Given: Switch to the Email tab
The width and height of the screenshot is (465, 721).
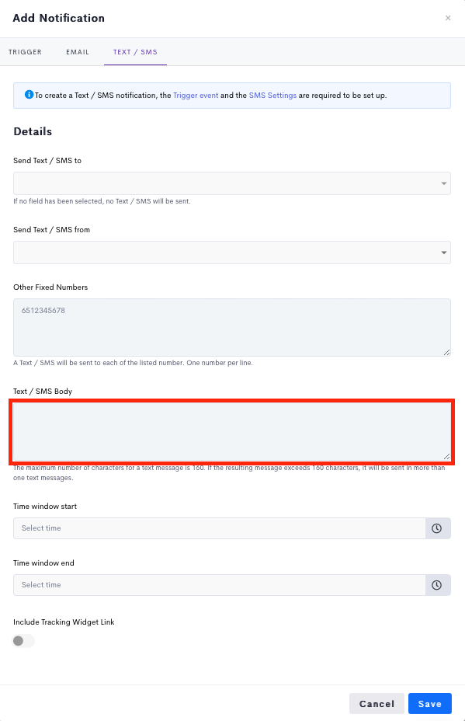Looking at the screenshot, I should pyautogui.click(x=78, y=52).
